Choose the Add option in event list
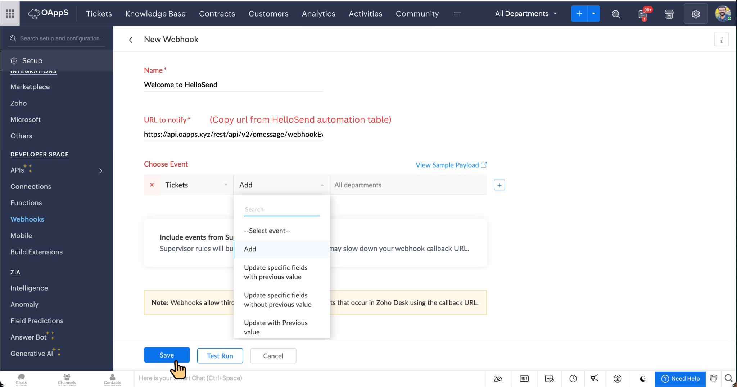 click(x=282, y=249)
